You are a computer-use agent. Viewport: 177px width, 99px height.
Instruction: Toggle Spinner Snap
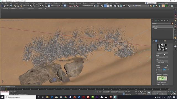77,6
